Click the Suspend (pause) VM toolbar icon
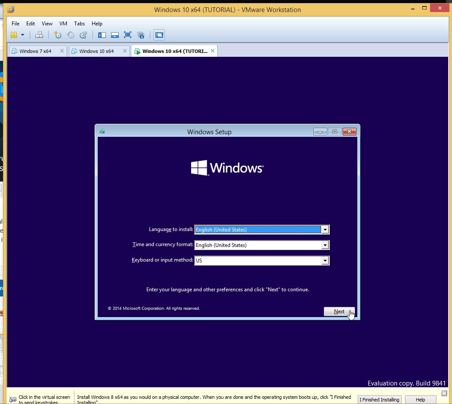 point(13,35)
